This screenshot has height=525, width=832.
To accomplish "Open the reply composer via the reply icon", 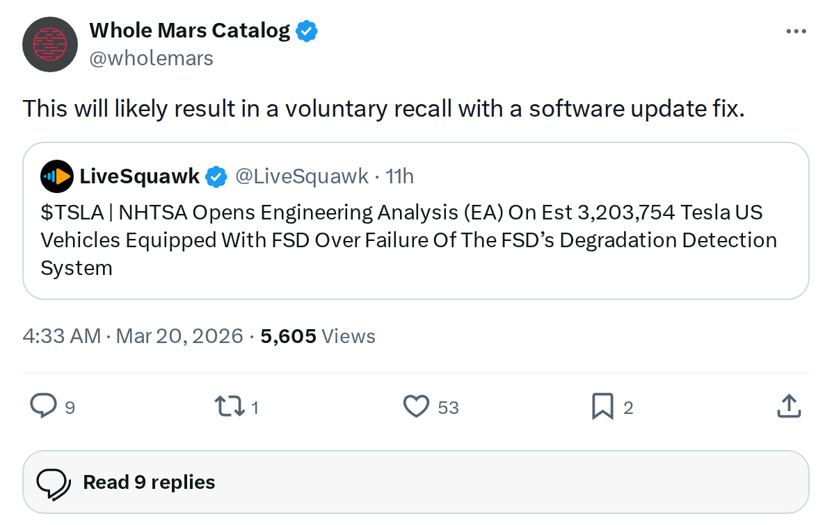I will point(43,406).
